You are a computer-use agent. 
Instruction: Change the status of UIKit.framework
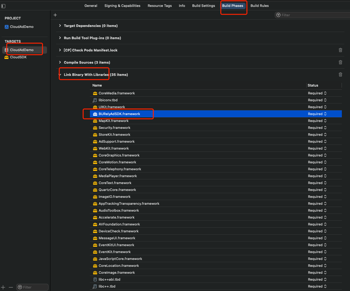pos(317,107)
